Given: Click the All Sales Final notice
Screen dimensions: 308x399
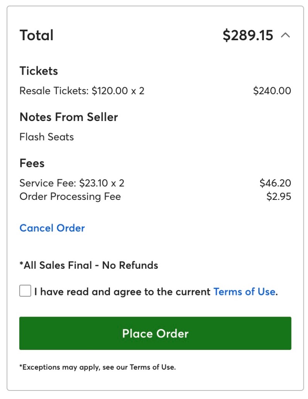Looking at the screenshot, I should tap(89, 265).
